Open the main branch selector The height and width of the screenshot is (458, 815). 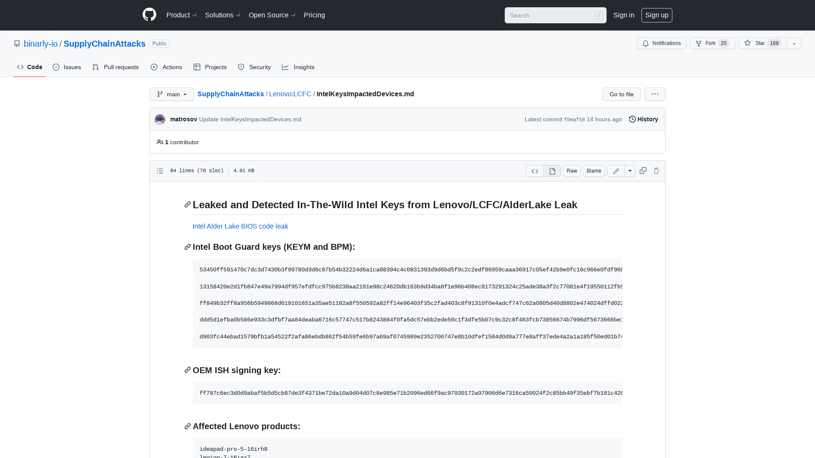[171, 94]
